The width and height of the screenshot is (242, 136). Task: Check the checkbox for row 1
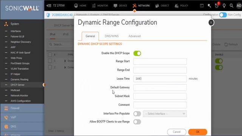coord(50,61)
